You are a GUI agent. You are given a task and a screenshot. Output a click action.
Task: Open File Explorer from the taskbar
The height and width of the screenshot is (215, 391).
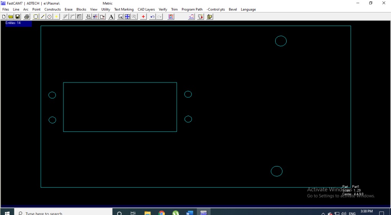pos(148,213)
